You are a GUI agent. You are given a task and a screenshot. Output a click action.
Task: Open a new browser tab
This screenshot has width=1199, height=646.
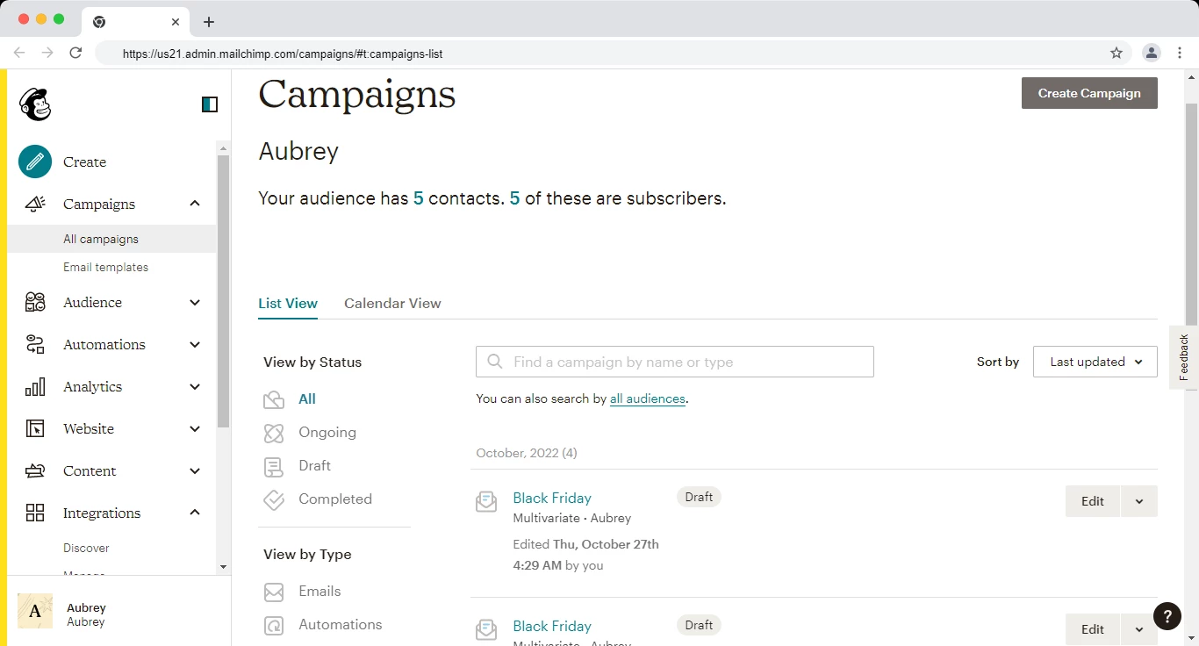point(209,22)
